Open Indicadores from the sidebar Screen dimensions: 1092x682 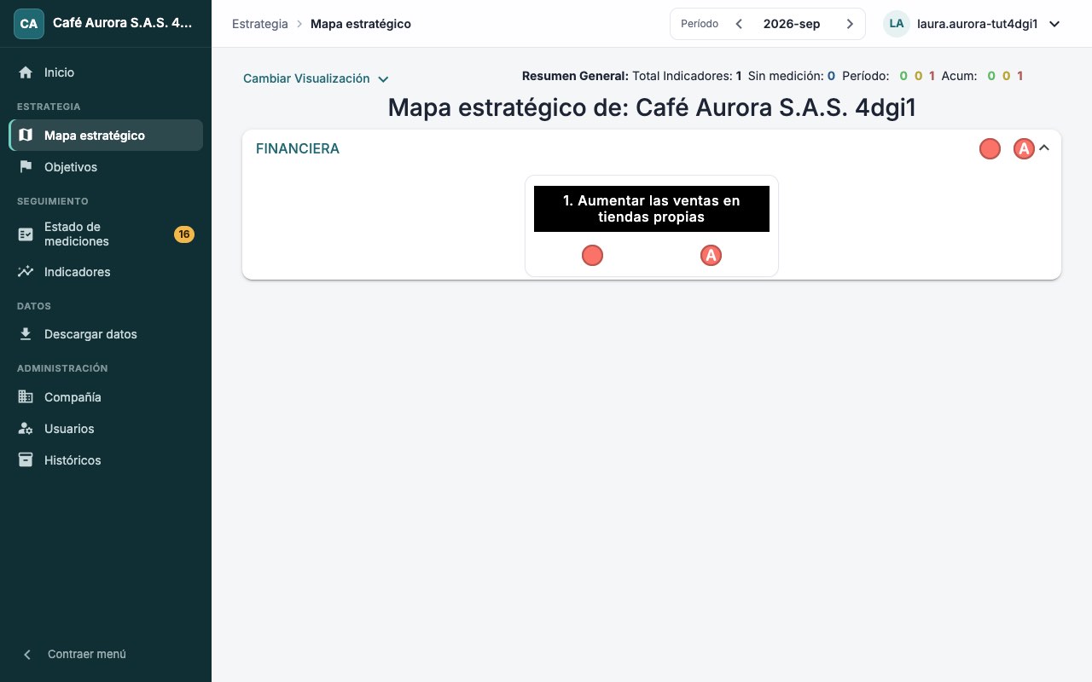point(106,271)
